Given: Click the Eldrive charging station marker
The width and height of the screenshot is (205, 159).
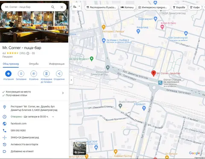Looking at the screenshot, I should (x=160, y=83).
